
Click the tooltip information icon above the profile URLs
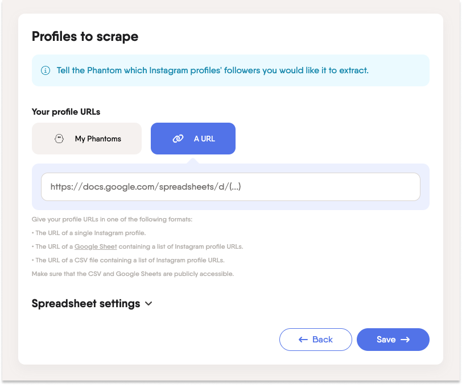45,70
